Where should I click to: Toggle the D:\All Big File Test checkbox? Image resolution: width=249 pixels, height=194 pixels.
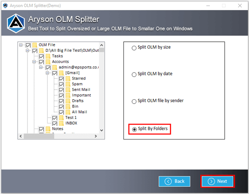35,51
